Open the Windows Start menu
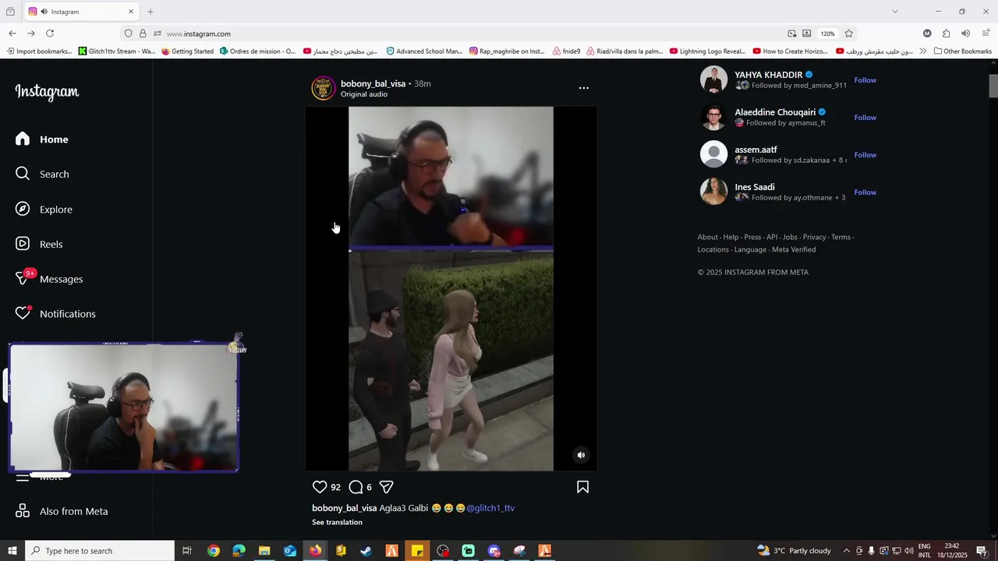 click(12, 551)
